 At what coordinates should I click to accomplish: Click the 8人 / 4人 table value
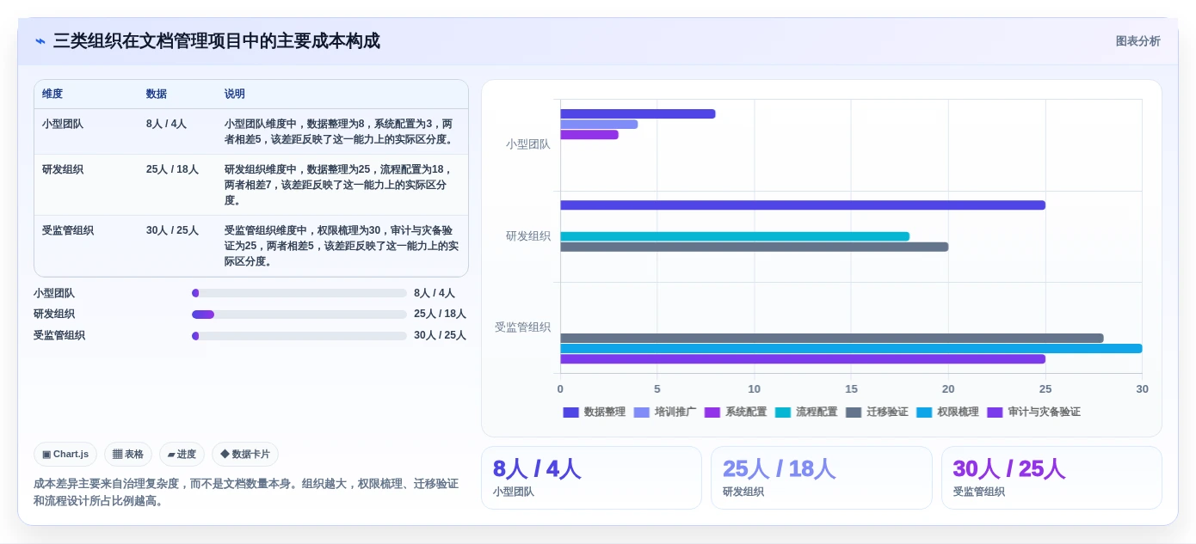[x=166, y=124]
